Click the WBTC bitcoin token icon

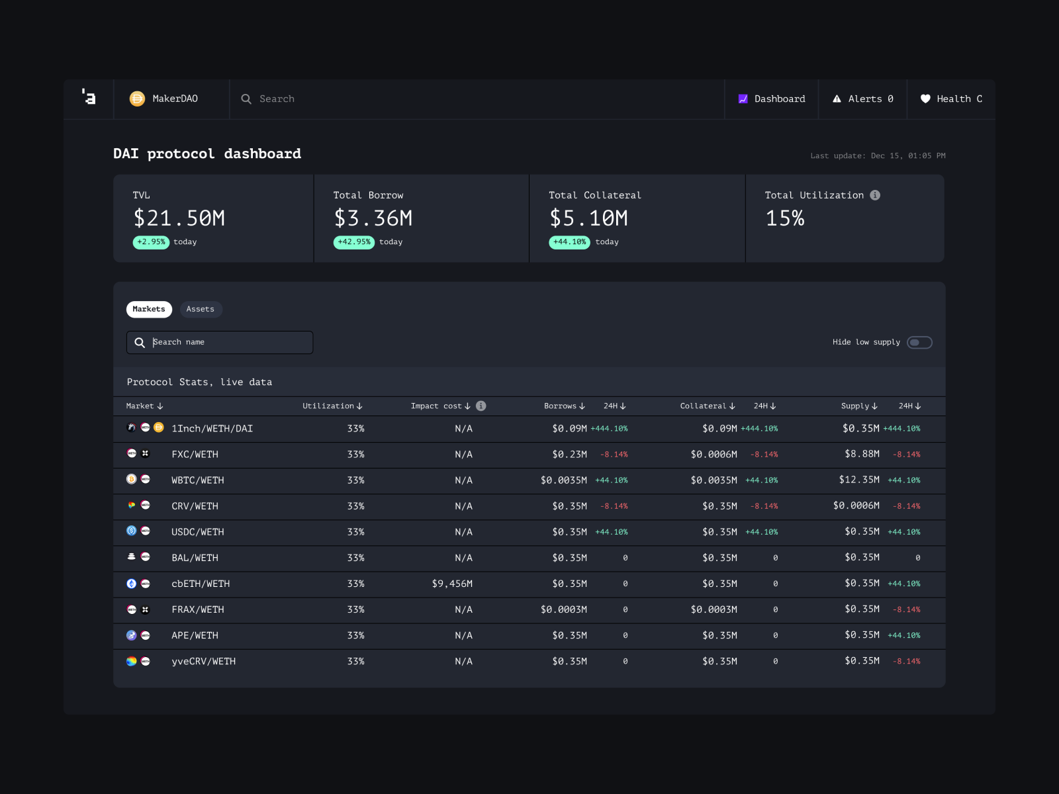point(131,479)
